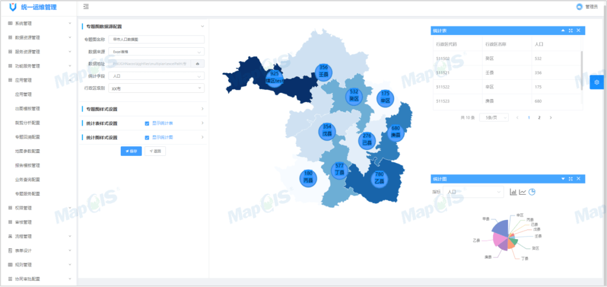Open the blue settings gear tab
607x287 pixels.
(x=596, y=82)
